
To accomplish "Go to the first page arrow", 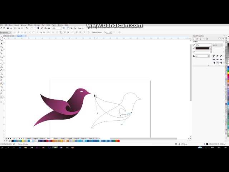I will [x=8, y=138].
